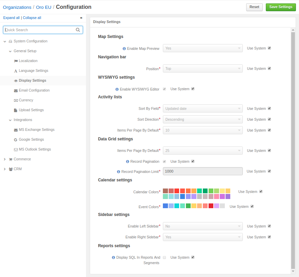Toggle Use System for Record Pagination Limit

[x=269, y=171]
